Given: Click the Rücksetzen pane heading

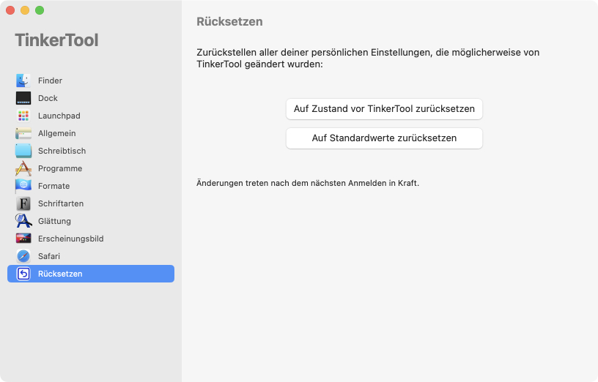Looking at the screenshot, I should pyautogui.click(x=229, y=22).
